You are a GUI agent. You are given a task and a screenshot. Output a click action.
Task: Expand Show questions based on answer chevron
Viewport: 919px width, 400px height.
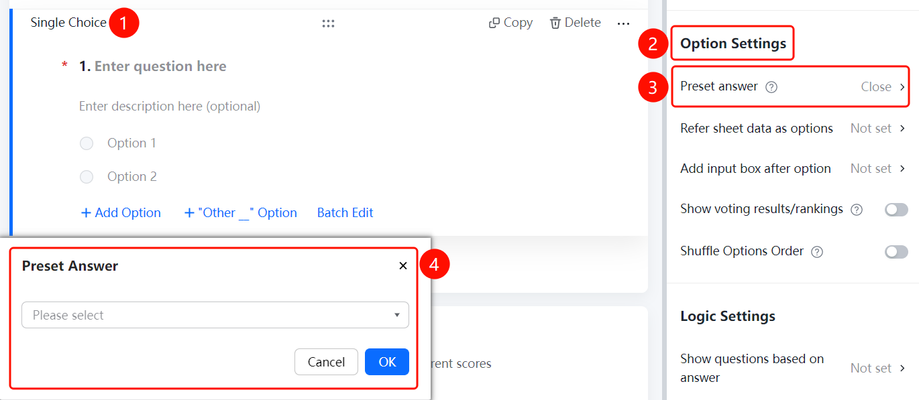[902, 368]
